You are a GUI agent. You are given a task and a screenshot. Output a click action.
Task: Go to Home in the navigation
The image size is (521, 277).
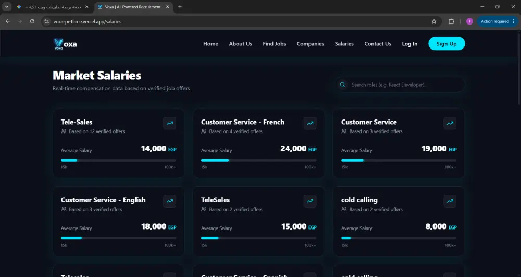tap(210, 44)
